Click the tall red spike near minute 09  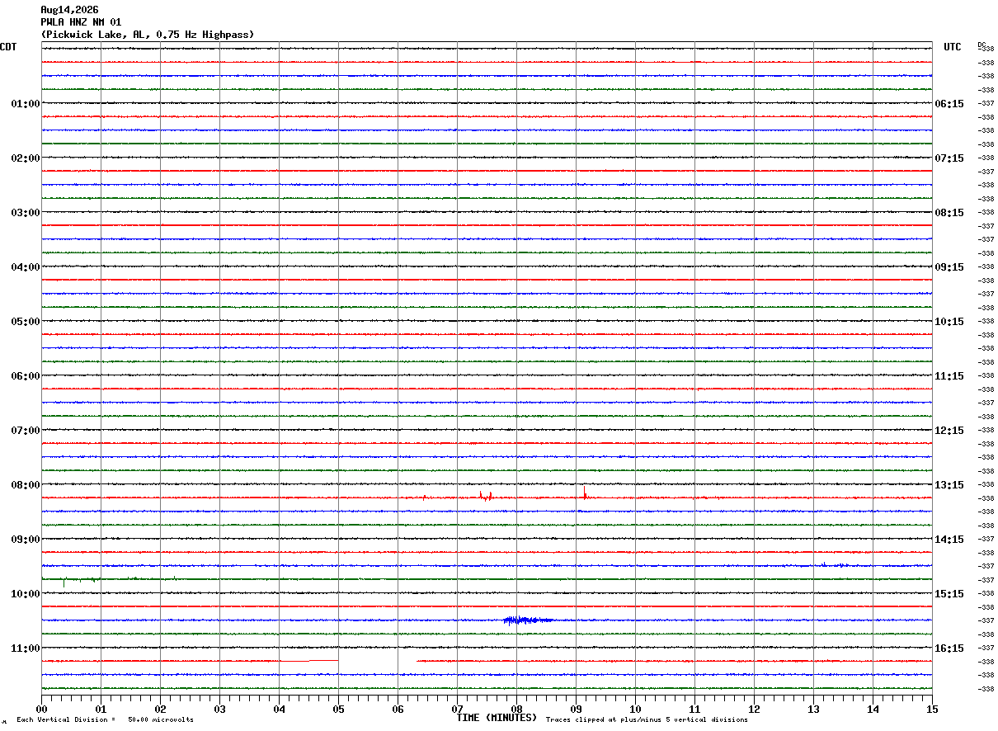(585, 493)
